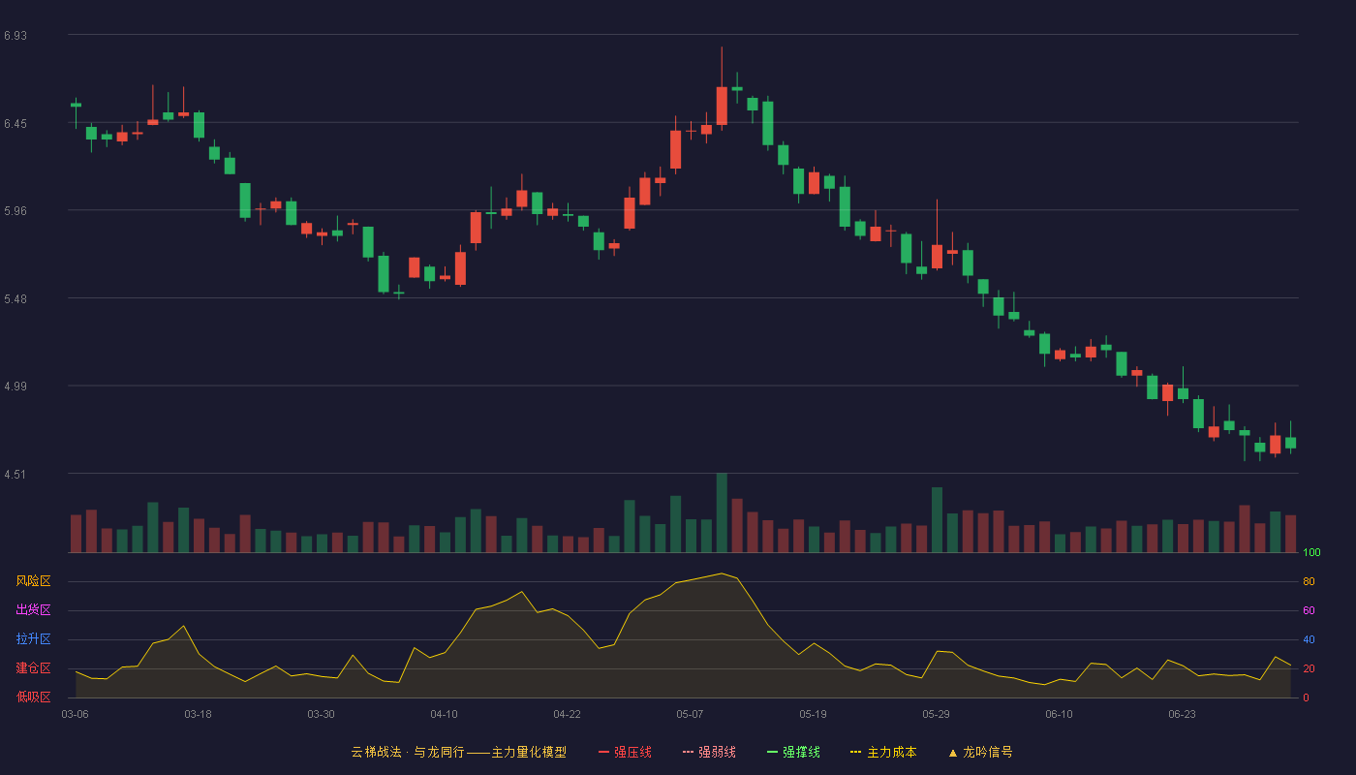Click the 03-06 date label

[76, 714]
